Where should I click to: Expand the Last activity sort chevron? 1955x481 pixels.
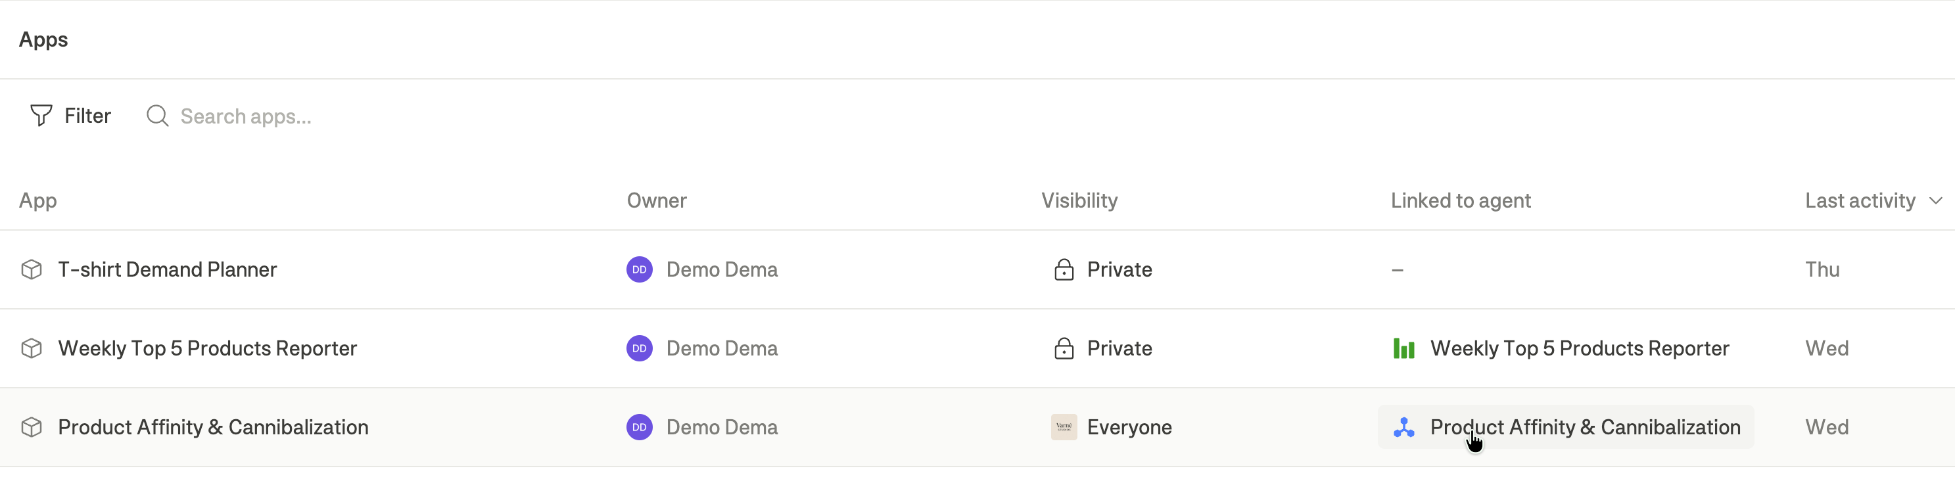tap(1935, 200)
